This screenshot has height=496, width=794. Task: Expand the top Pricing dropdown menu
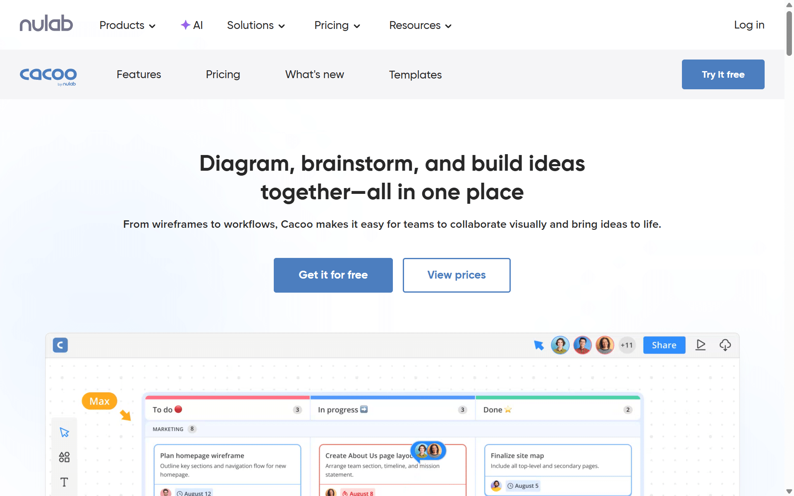337,25
